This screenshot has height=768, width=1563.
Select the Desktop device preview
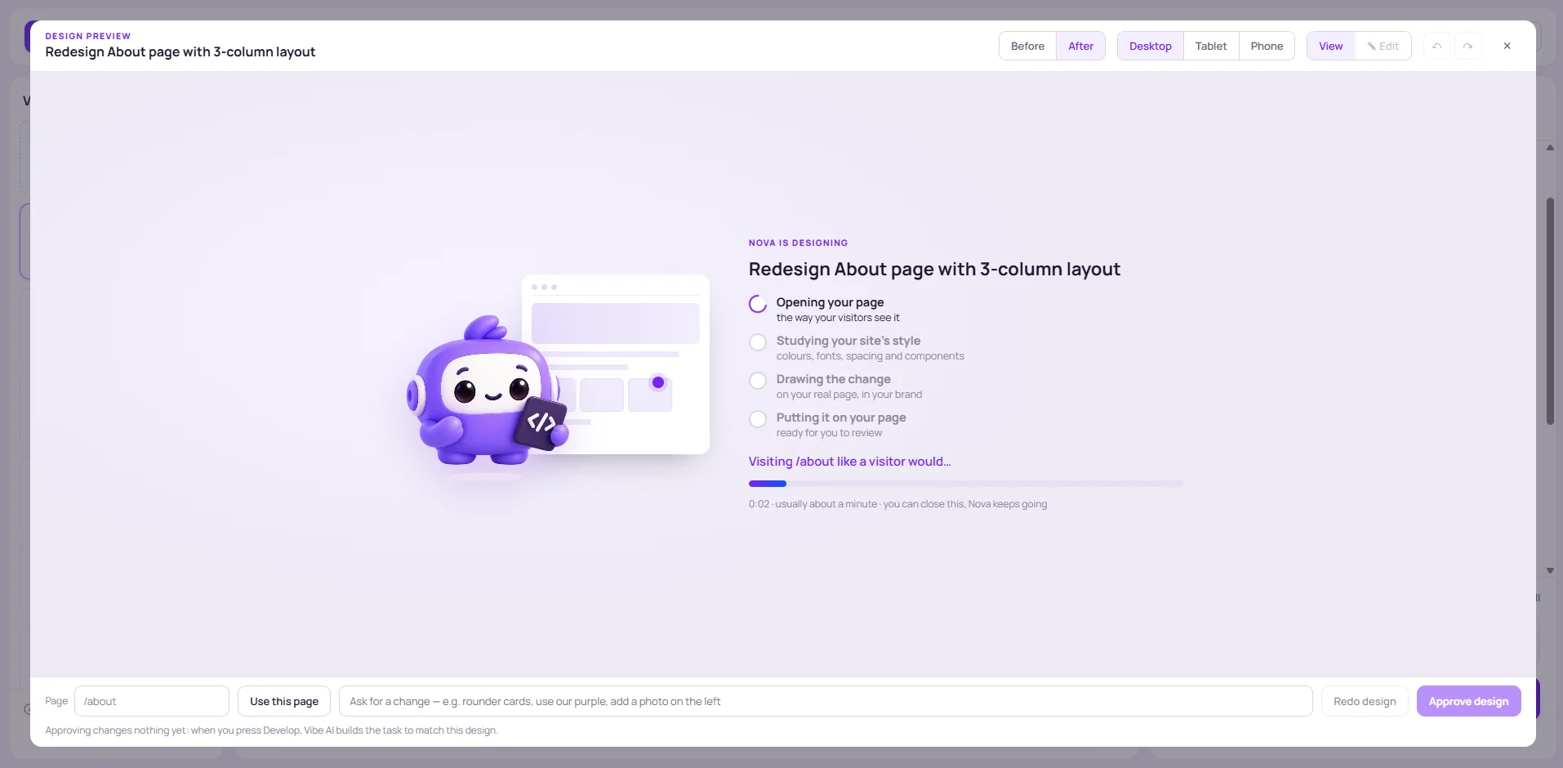click(x=1150, y=46)
